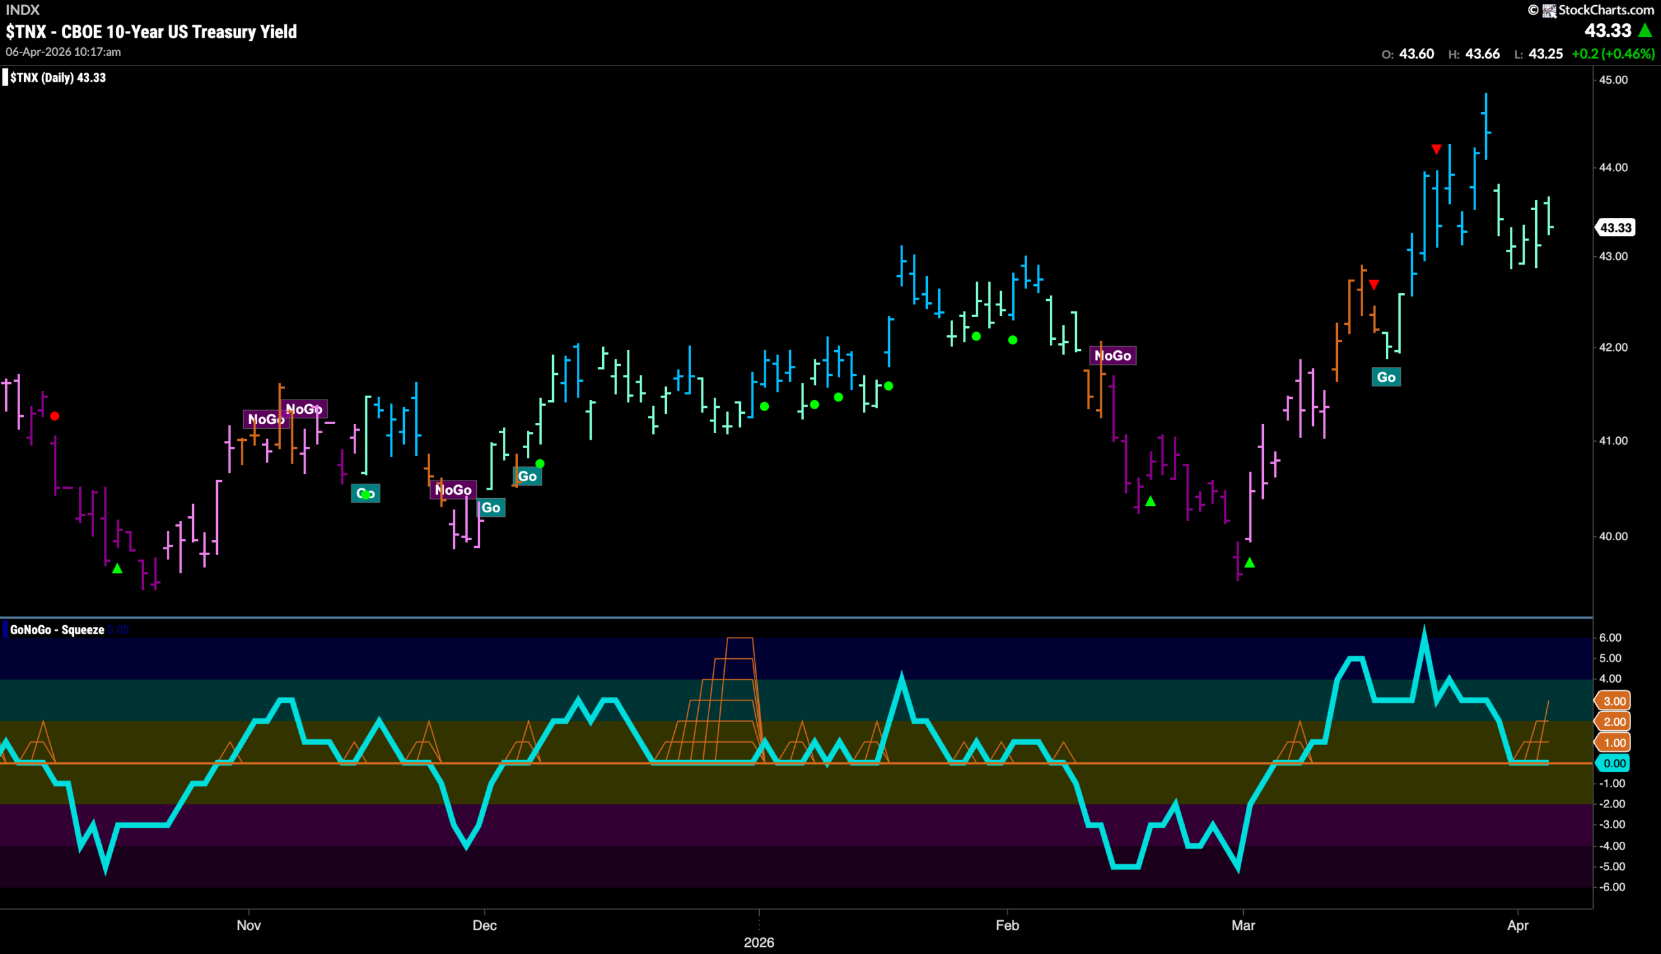Click the 45.00 price axis label
This screenshot has height=954, width=1661.
click(1613, 80)
